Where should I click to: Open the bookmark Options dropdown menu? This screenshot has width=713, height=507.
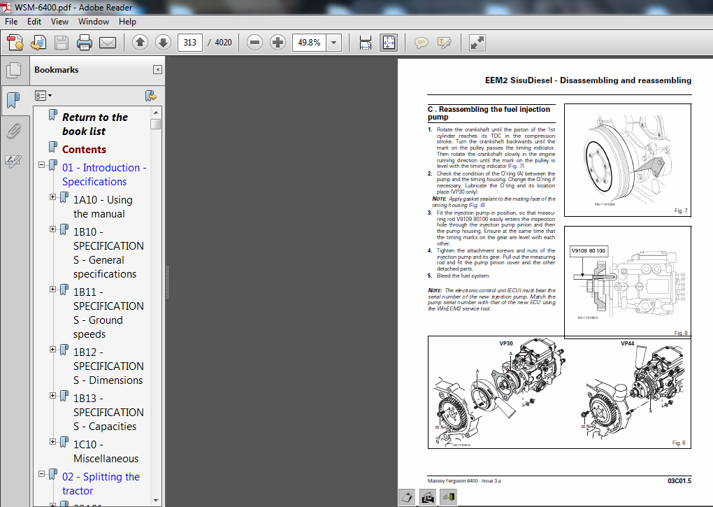pyautogui.click(x=43, y=96)
